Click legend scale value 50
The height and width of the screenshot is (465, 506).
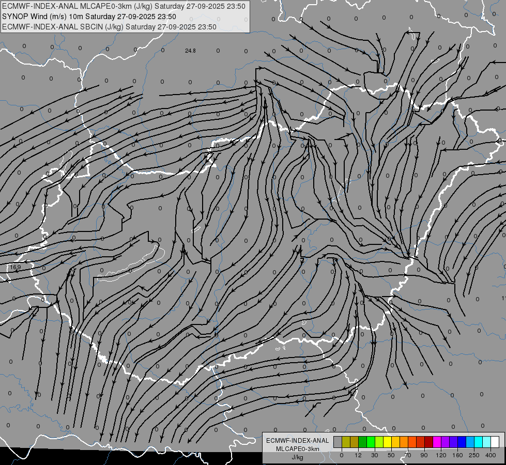pos(391,455)
